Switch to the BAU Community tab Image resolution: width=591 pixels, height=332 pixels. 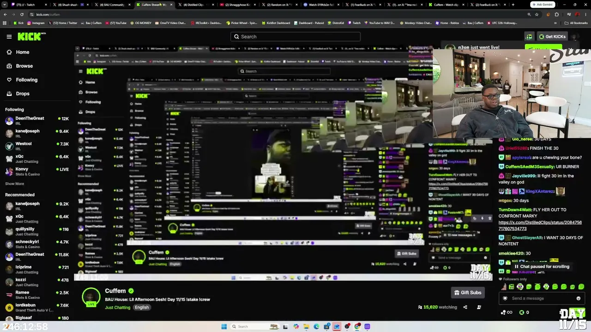pyautogui.click(x=113, y=5)
